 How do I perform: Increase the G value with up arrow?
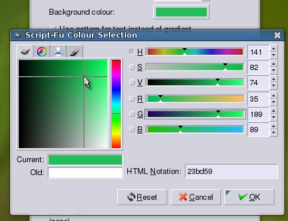pyautogui.click(x=274, y=110)
